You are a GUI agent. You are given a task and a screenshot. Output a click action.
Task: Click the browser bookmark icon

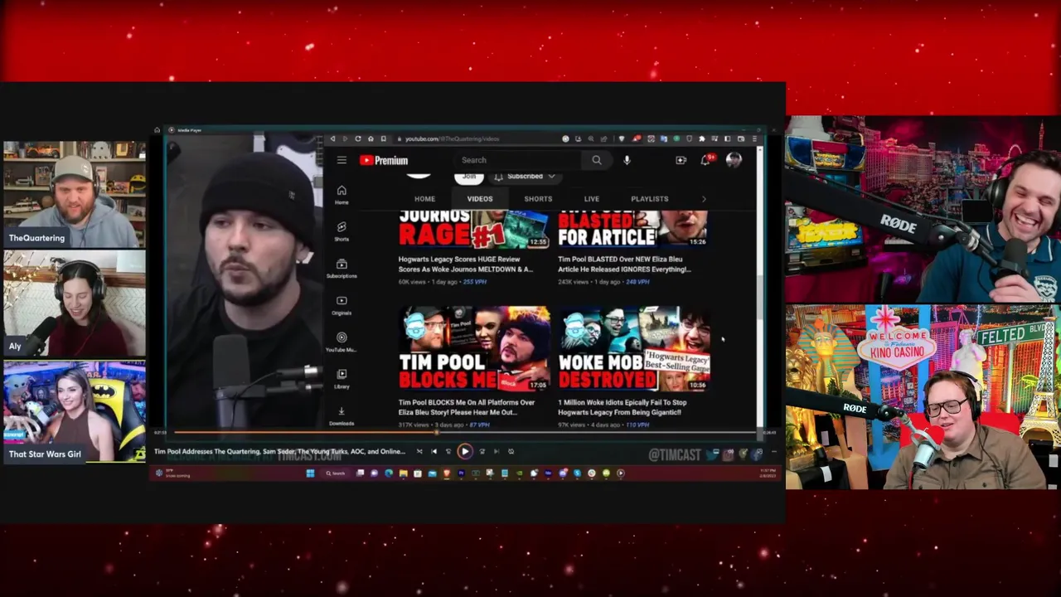tap(384, 138)
